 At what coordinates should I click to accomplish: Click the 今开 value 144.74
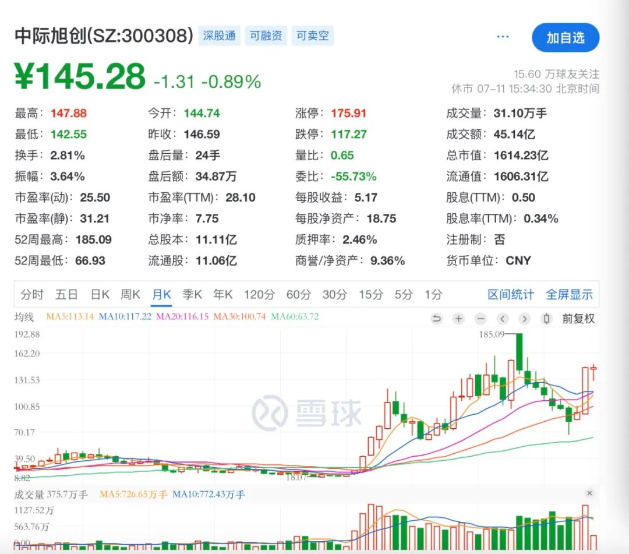tap(202, 113)
